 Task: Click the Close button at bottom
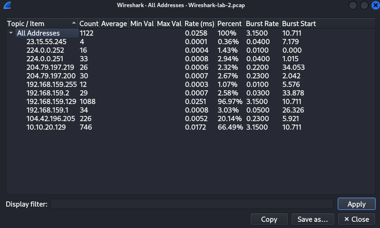[x=357, y=219]
